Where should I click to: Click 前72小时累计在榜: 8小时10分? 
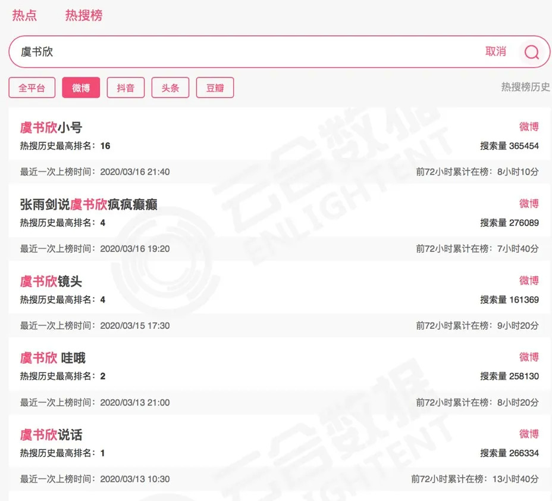click(x=478, y=172)
